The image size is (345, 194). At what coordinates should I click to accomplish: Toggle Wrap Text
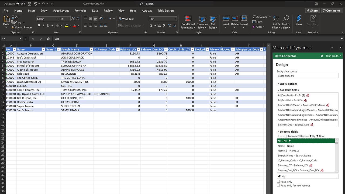(x=126, y=19)
